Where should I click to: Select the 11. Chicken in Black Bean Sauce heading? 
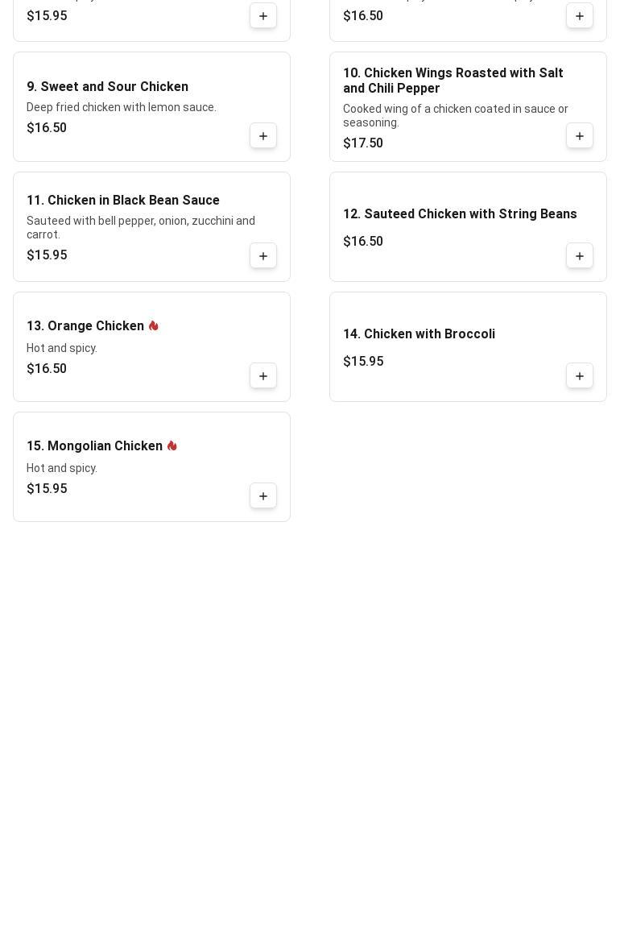click(123, 200)
